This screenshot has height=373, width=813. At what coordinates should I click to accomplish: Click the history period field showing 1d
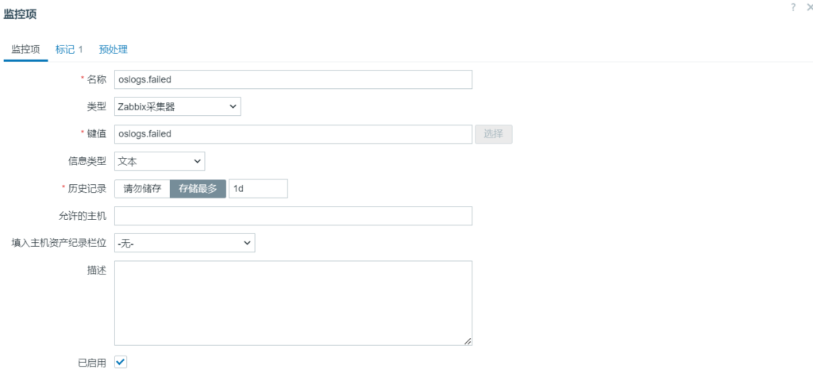pyautogui.click(x=258, y=189)
